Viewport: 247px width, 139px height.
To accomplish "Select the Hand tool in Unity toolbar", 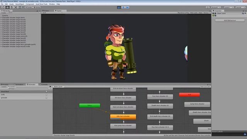I will 3,7.
